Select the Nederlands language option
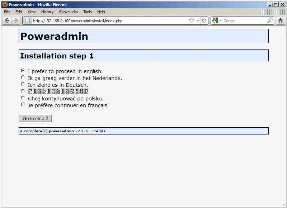This screenshot has height=208, width=287. [x=23, y=77]
